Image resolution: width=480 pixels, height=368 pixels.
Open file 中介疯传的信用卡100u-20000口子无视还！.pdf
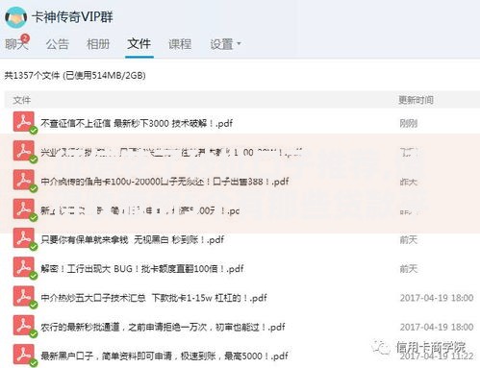(164, 182)
